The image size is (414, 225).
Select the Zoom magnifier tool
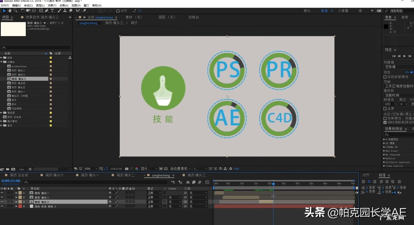coord(15,10)
